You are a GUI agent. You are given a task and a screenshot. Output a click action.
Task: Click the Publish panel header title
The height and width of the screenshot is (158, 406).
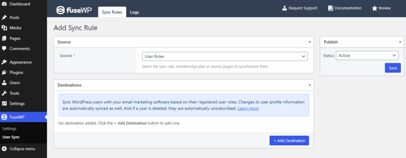[331, 42]
